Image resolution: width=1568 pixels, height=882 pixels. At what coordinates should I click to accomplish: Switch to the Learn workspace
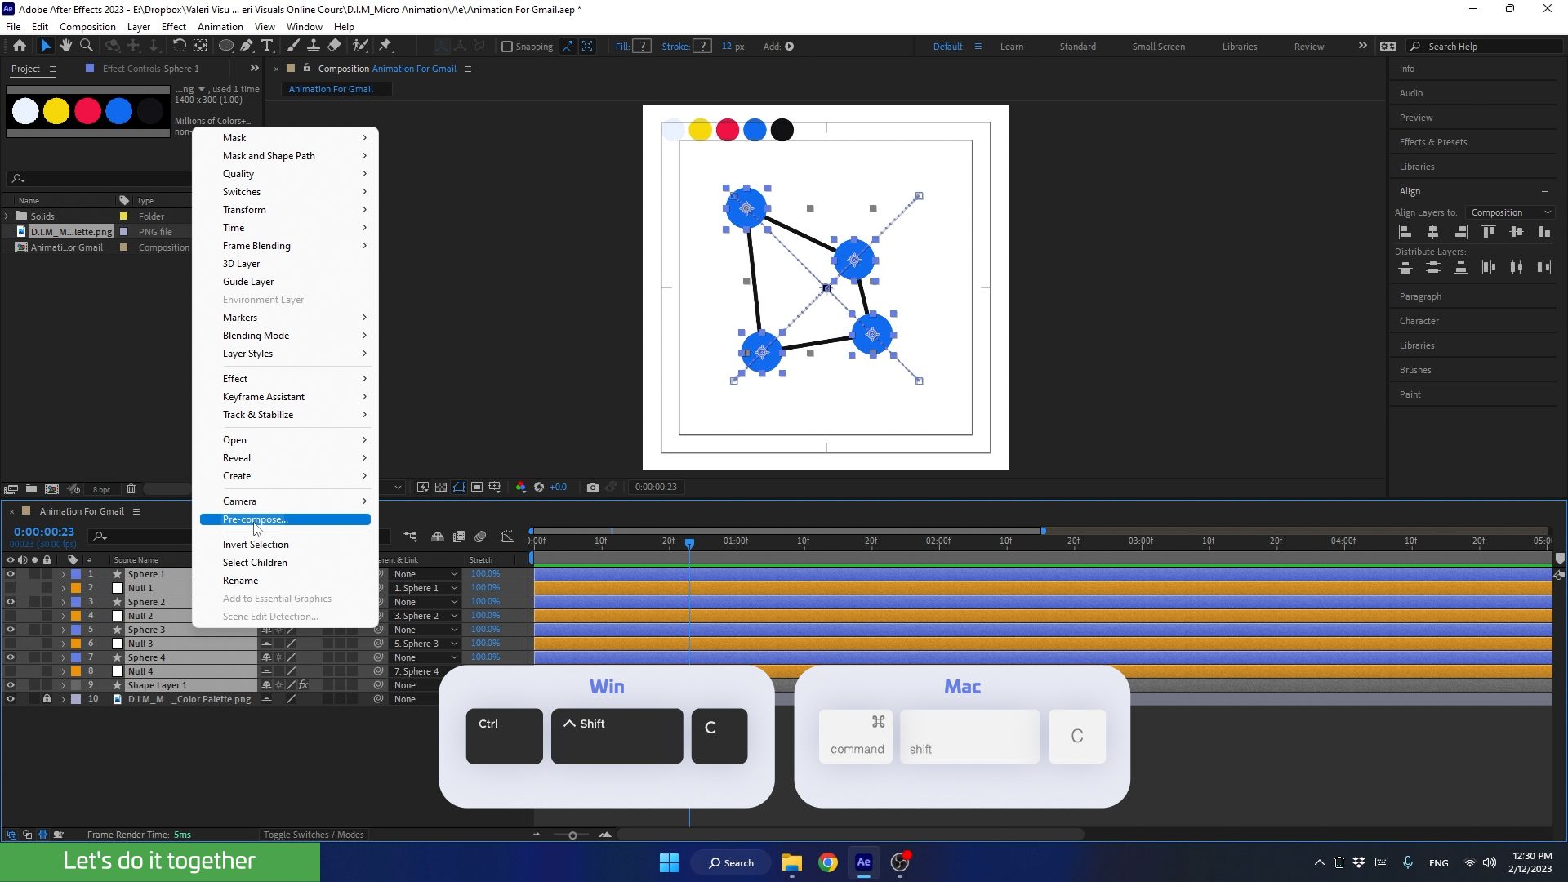click(x=1011, y=47)
